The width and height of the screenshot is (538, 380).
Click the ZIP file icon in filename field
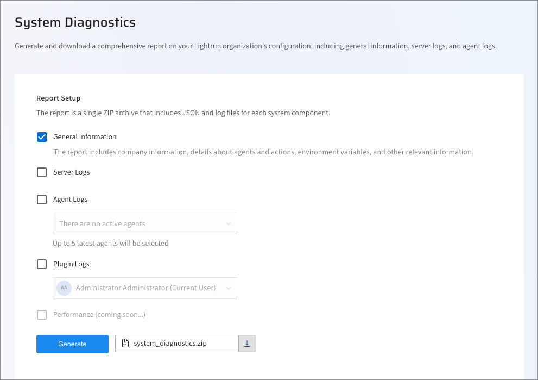(125, 344)
